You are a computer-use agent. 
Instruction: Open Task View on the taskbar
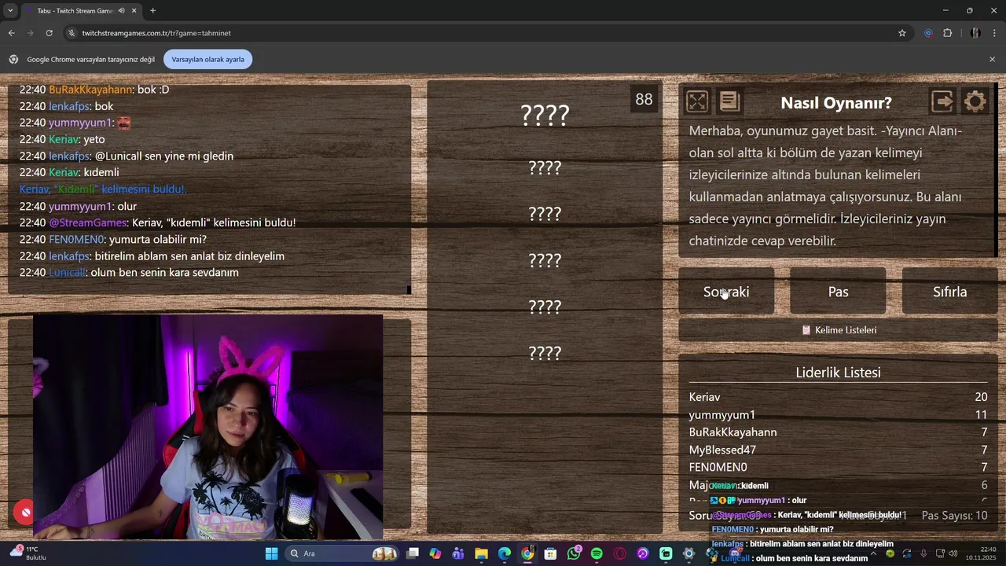coord(413,553)
